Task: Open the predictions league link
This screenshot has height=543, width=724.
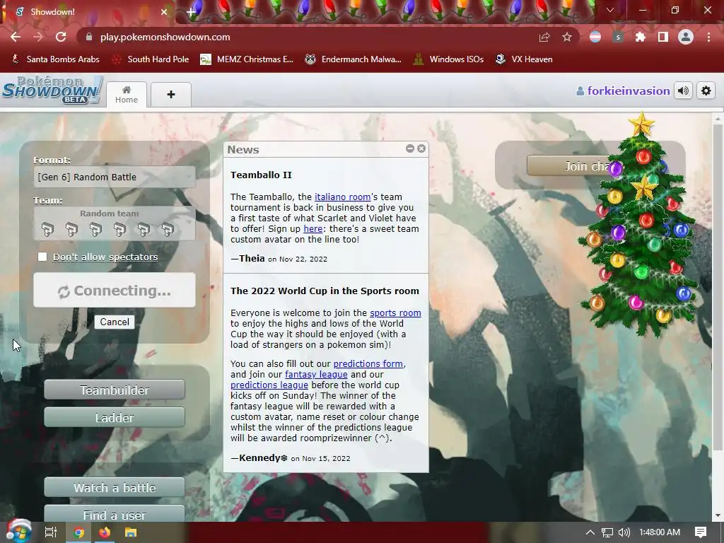Action: click(269, 385)
